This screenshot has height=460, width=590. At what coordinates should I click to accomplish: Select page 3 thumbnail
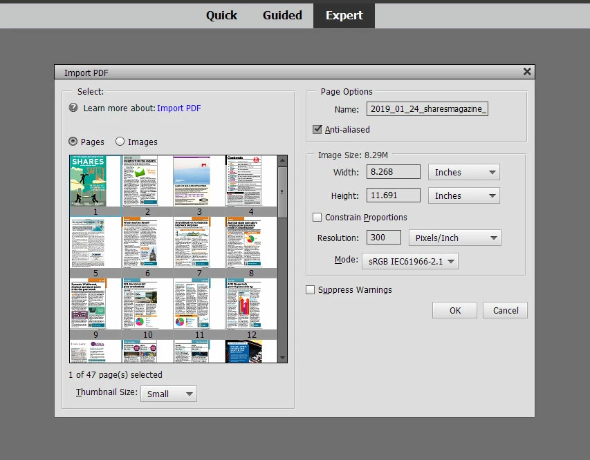click(199, 186)
